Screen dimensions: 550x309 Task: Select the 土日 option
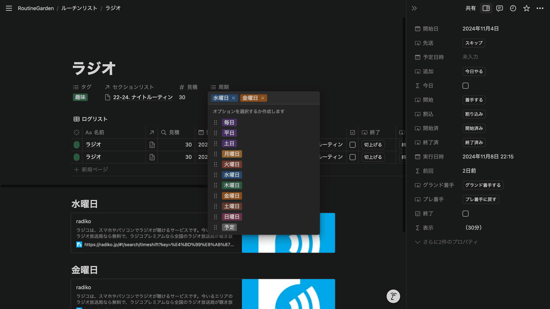(229, 143)
